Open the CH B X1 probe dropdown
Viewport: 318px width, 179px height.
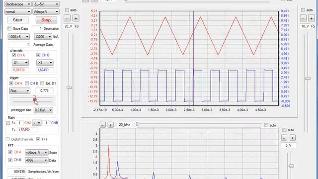(x=45, y=63)
